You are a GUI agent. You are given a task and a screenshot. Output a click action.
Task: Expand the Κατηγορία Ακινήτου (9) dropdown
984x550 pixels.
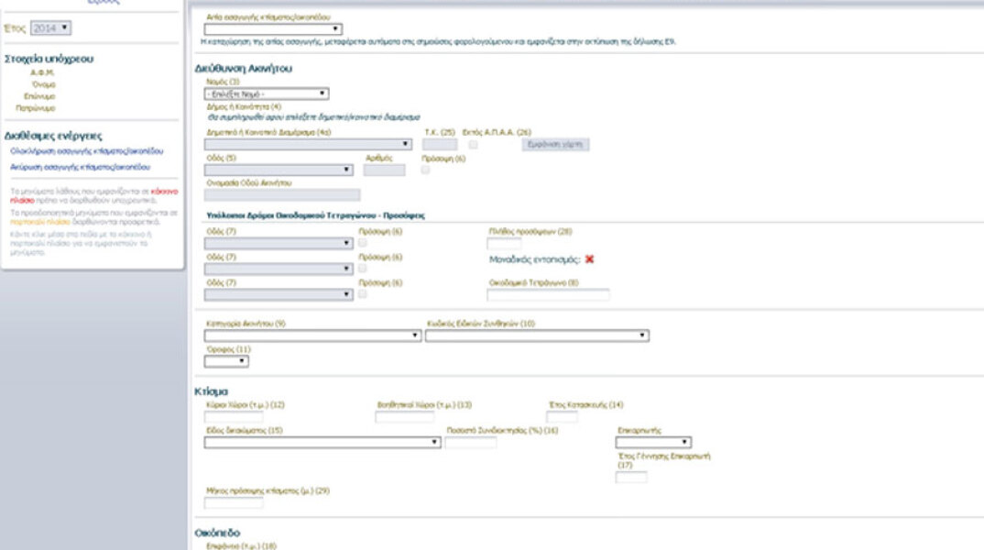(312, 336)
